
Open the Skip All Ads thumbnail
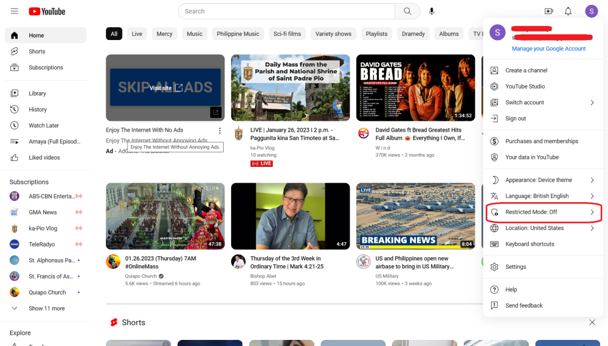click(165, 88)
